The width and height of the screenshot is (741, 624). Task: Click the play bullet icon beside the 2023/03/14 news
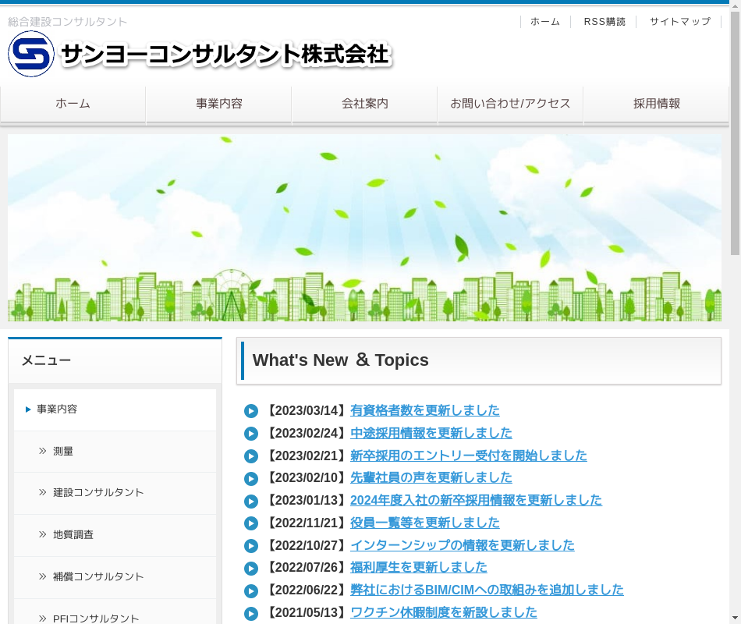pos(250,411)
